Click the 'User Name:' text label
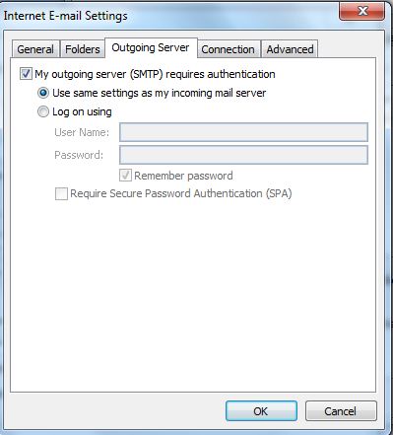The image size is (393, 435). tap(82, 132)
